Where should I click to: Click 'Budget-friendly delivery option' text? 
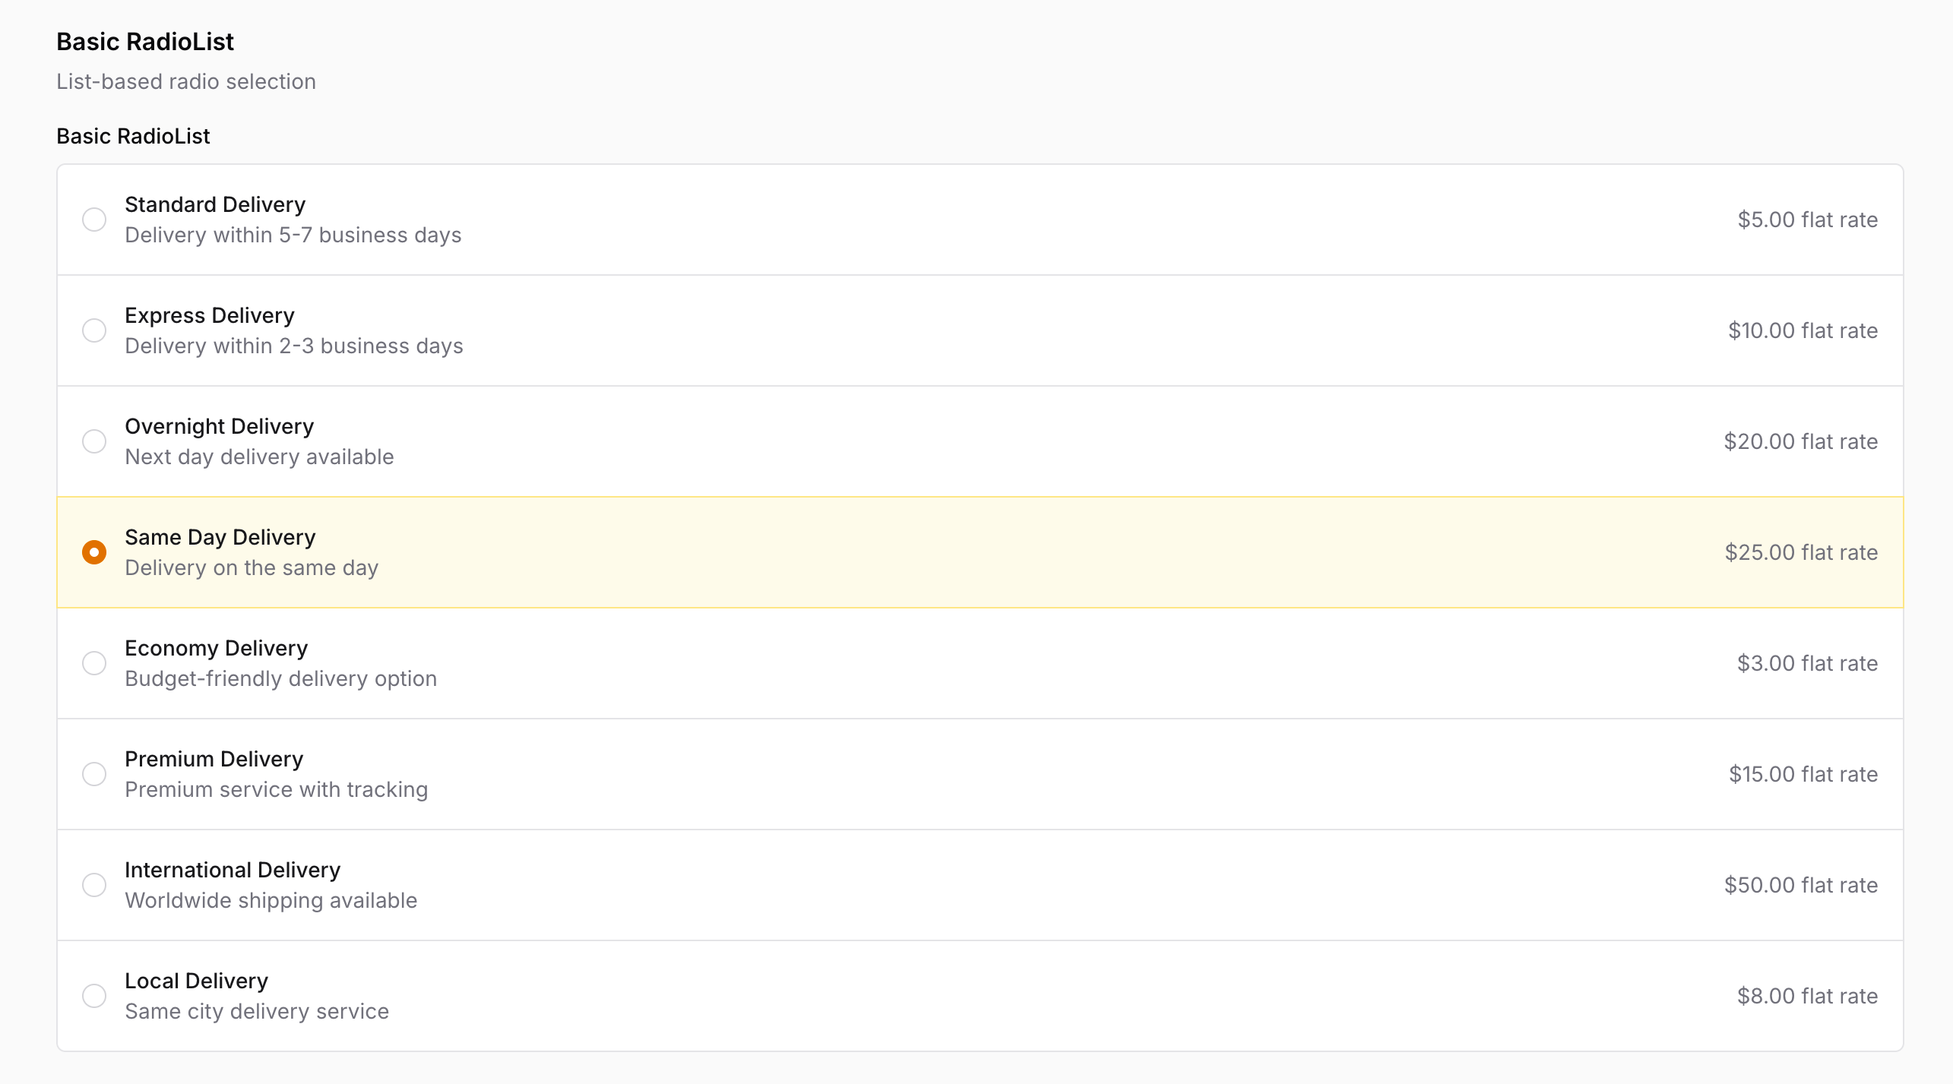click(280, 678)
